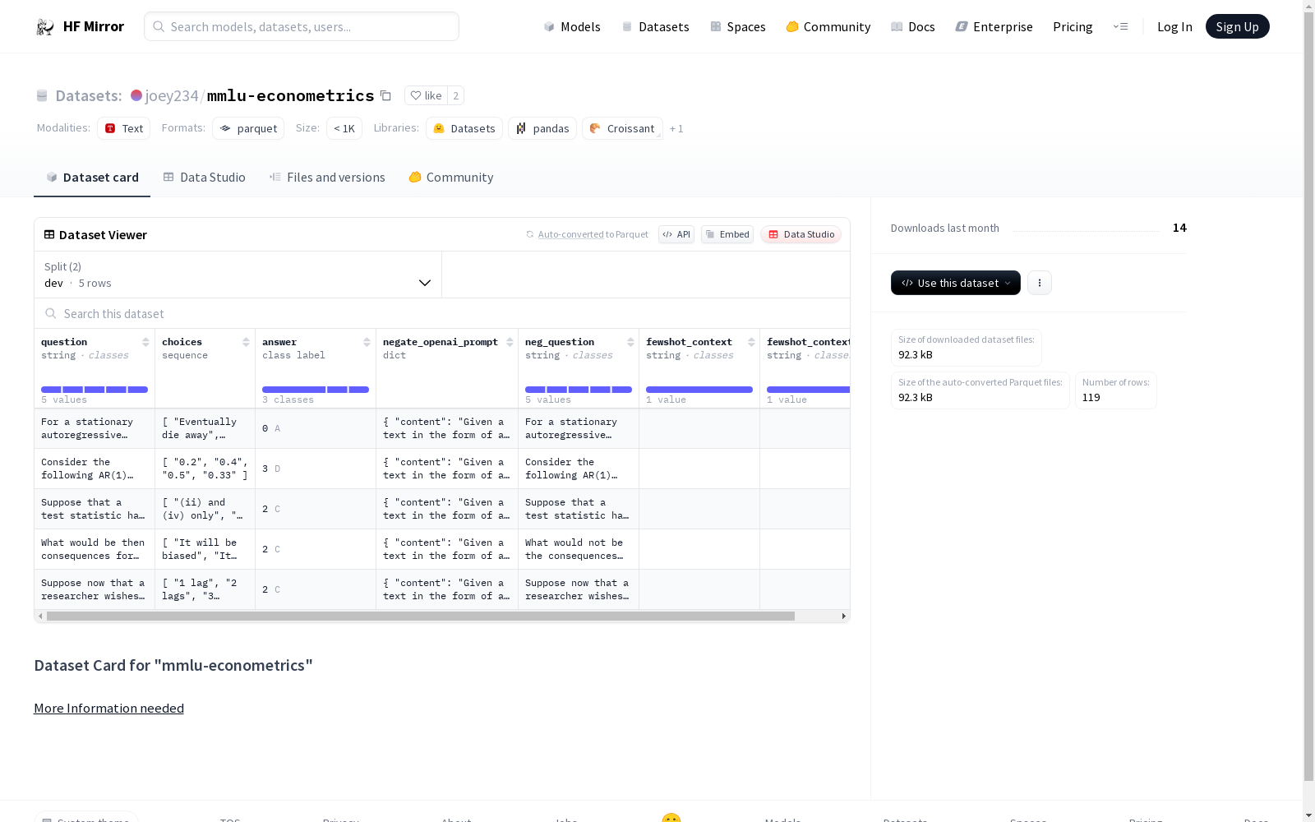Click the scrollbar left arrow in the table

[x=40, y=616]
